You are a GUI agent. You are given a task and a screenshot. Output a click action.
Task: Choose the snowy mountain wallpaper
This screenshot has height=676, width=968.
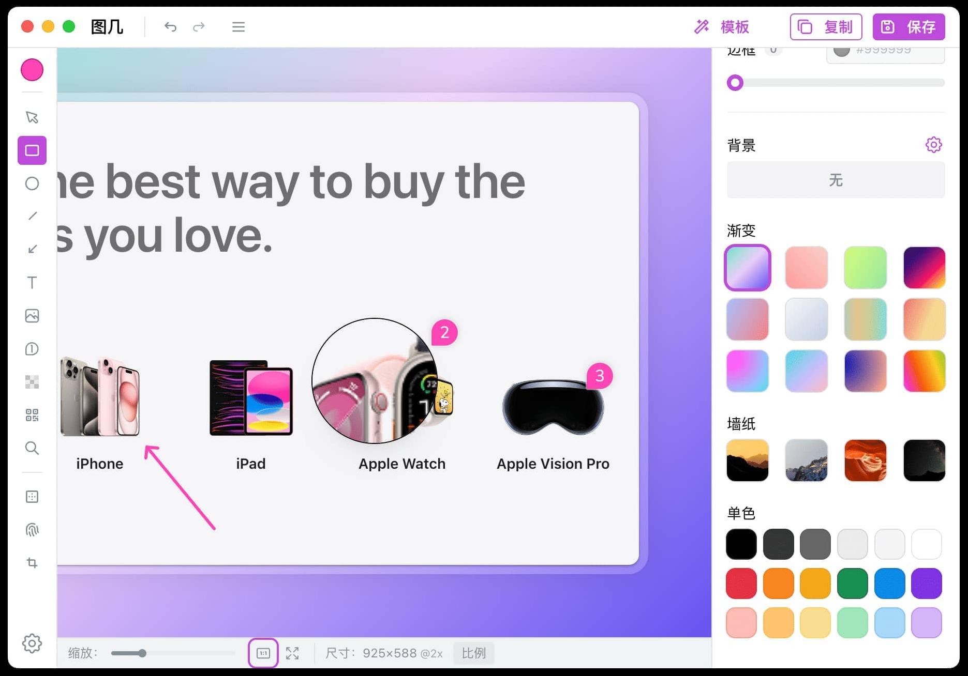point(807,460)
